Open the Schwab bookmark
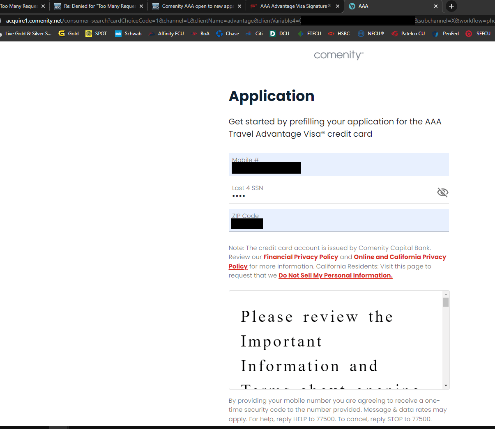 (128, 34)
